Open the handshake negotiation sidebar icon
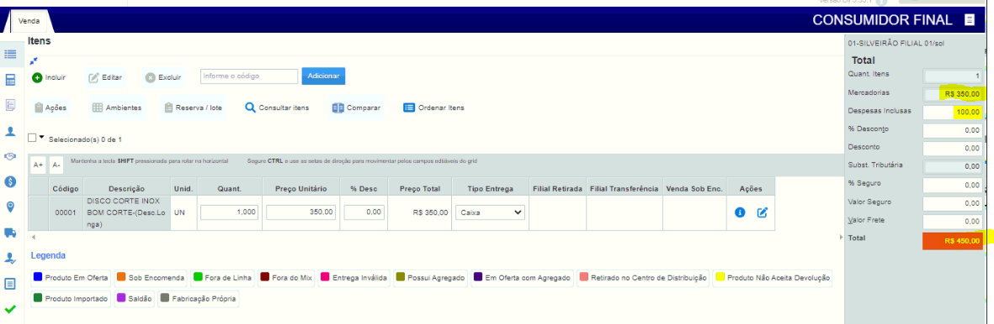Viewport: 994px width, 324px height. [x=10, y=156]
